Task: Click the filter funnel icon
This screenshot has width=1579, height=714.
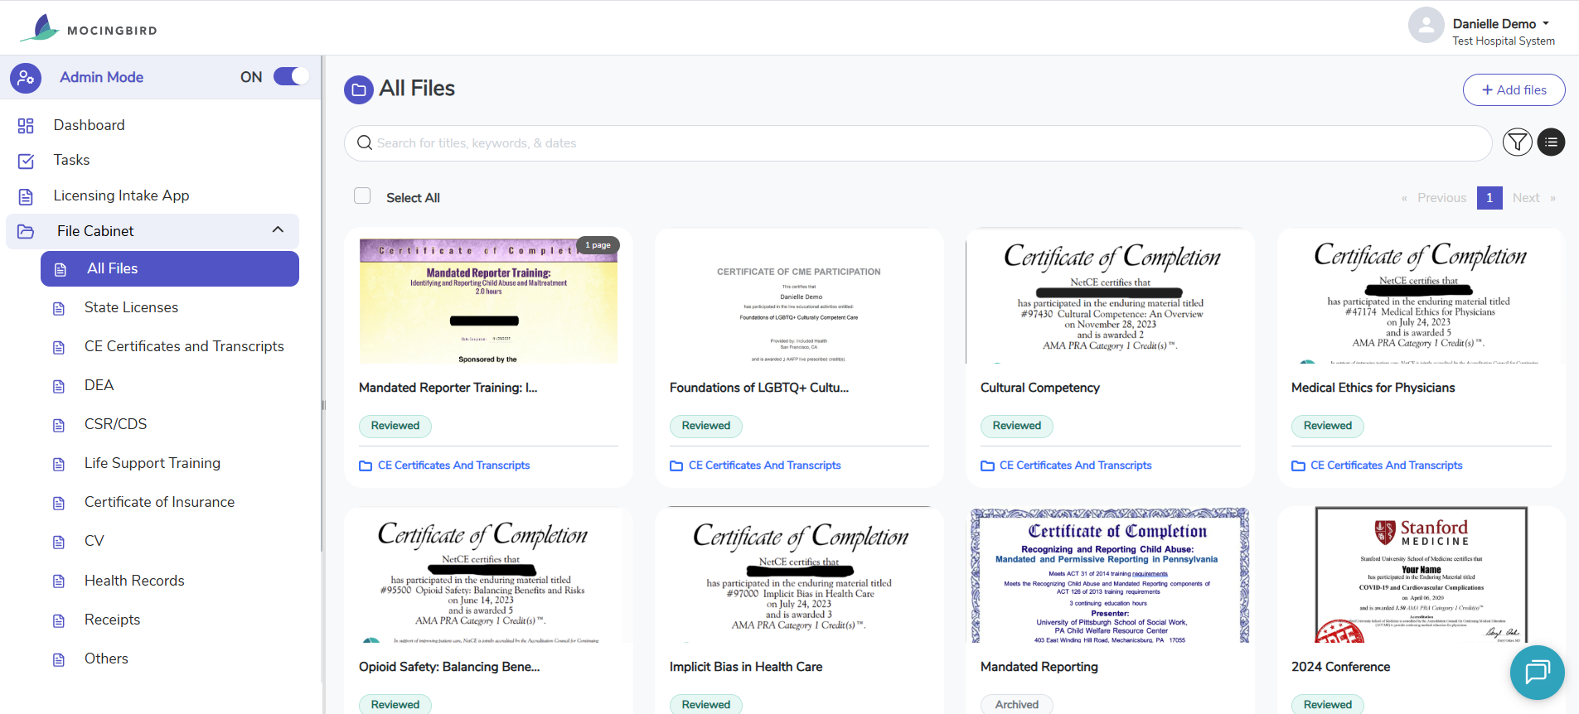Action: (1517, 142)
